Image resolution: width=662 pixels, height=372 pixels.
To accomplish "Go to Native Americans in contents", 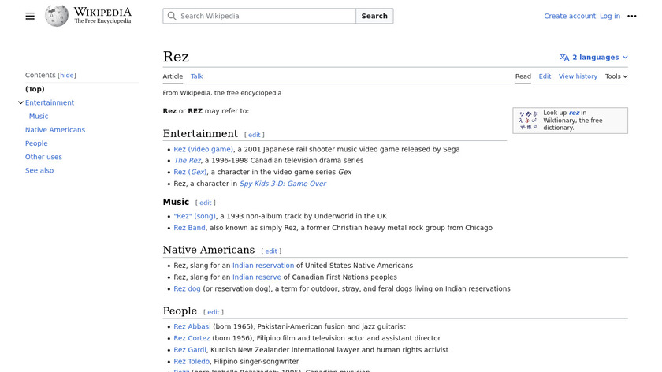I will pyautogui.click(x=55, y=129).
